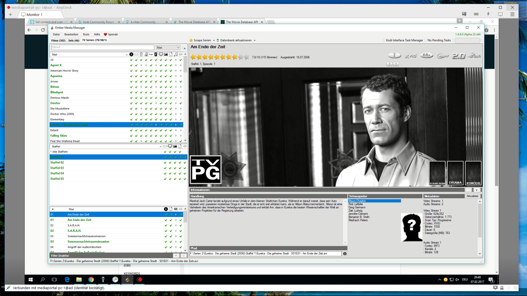Click the TV-PG rating image

pos(206,170)
